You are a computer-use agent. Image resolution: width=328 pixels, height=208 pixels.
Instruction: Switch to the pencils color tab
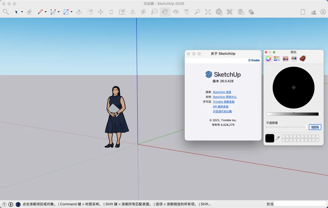[294, 59]
